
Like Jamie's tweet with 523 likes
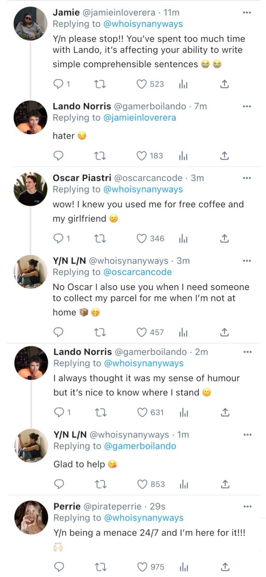coord(142,84)
